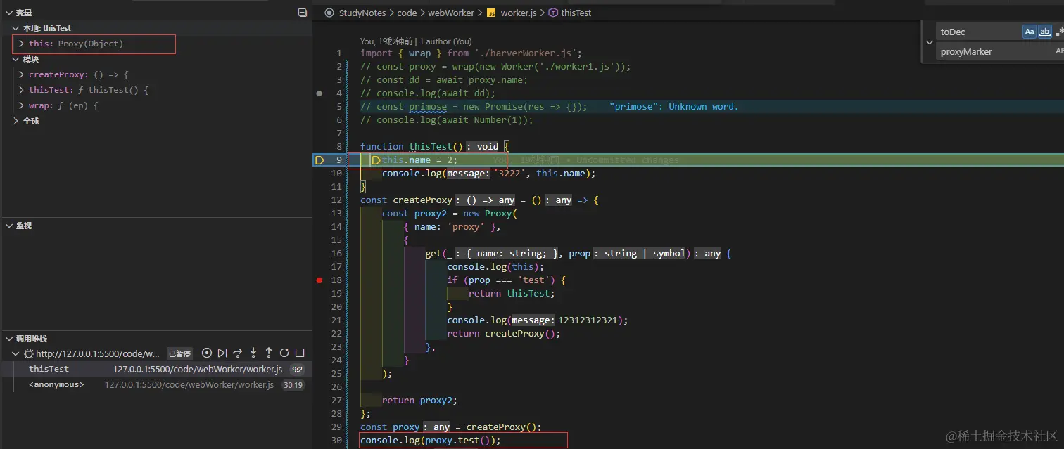Collapse the replace row chevron in find widget
1064x449 pixels.
pyautogui.click(x=929, y=41)
